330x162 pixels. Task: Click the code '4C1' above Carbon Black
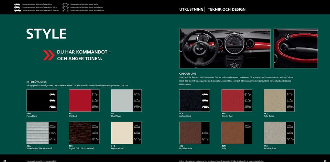(181, 114)
